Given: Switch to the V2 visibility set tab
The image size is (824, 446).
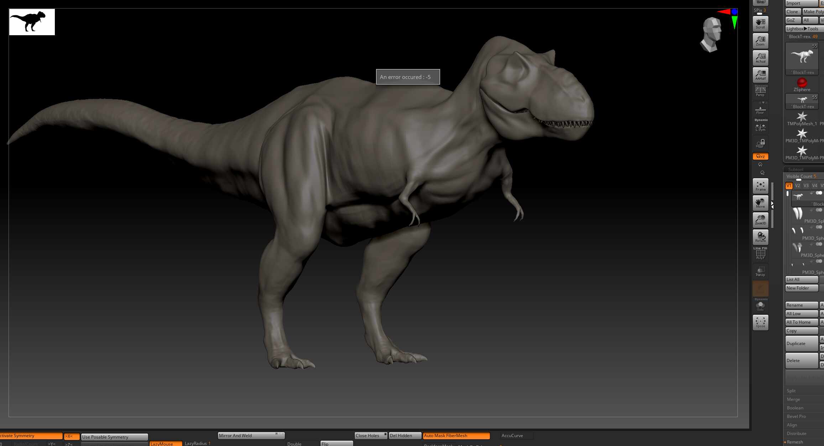Looking at the screenshot, I should [x=797, y=186].
